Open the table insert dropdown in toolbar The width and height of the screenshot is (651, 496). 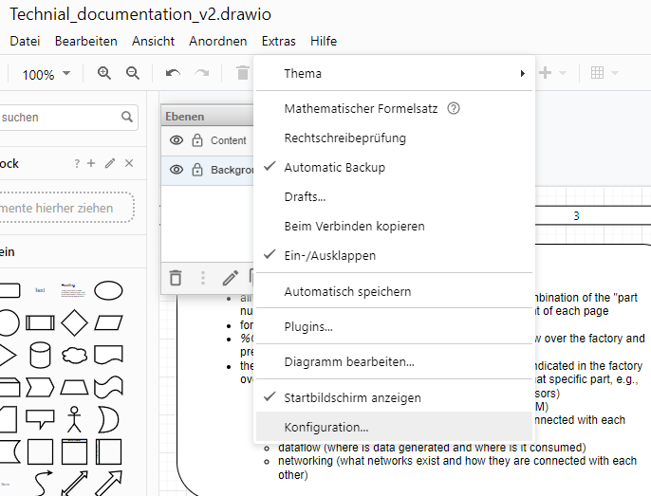point(604,74)
